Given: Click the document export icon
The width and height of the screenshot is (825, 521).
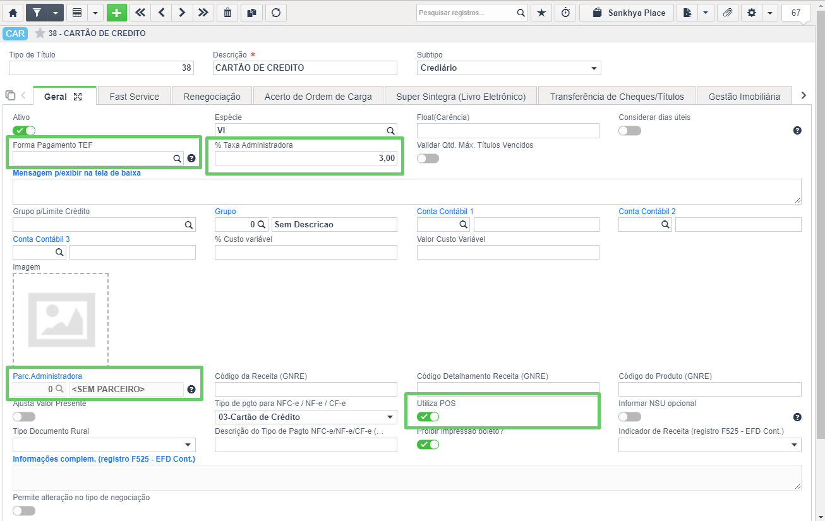Looking at the screenshot, I should click(687, 13).
